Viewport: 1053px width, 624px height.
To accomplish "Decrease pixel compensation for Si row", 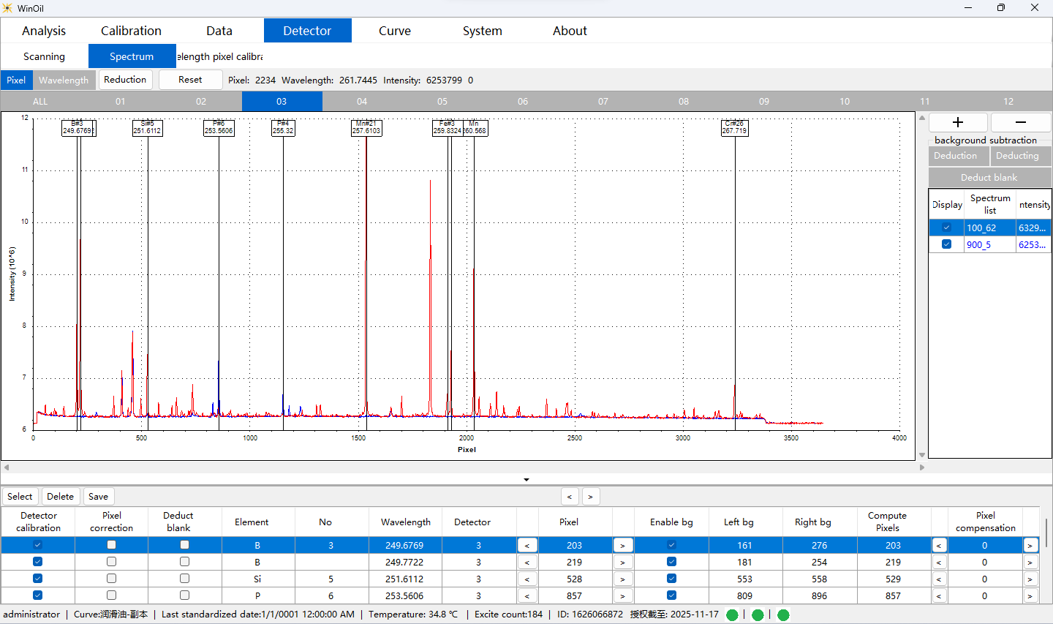I will tap(939, 579).
